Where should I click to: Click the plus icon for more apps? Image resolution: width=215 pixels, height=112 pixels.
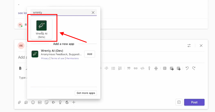point(74,103)
